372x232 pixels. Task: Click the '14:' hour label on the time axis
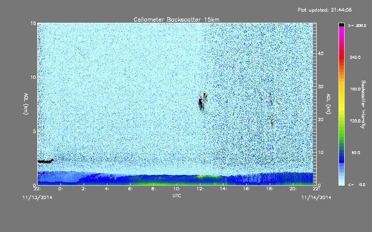pos(223,189)
